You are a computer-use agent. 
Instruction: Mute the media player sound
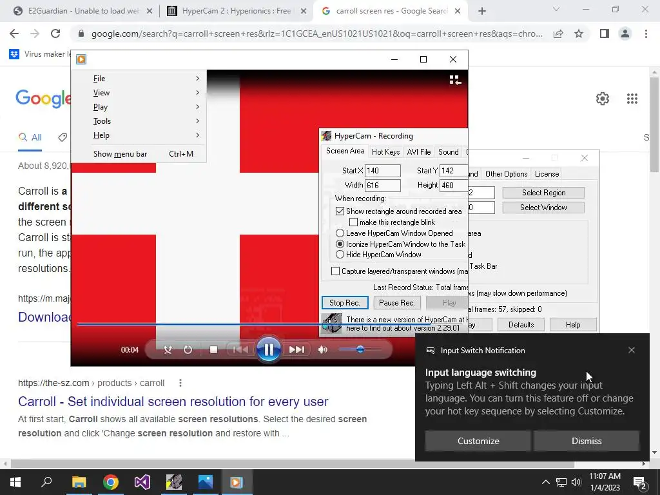[x=323, y=349]
